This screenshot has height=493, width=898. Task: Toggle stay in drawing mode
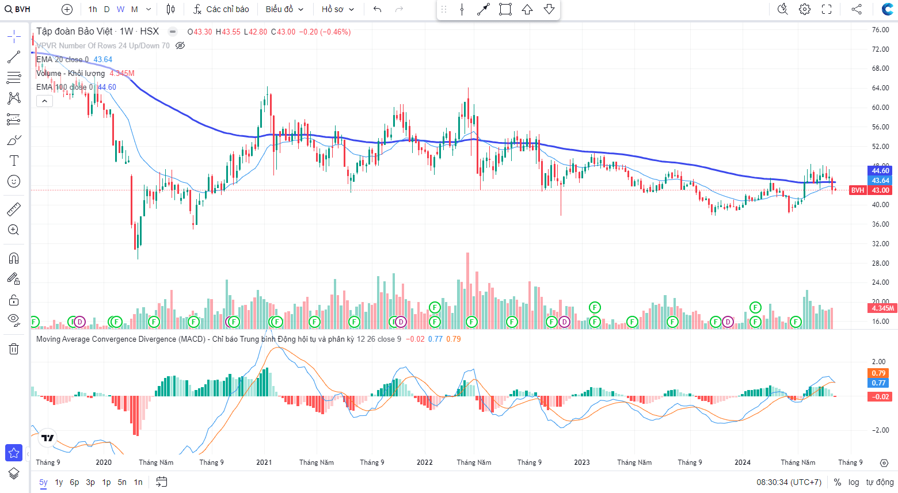click(14, 279)
